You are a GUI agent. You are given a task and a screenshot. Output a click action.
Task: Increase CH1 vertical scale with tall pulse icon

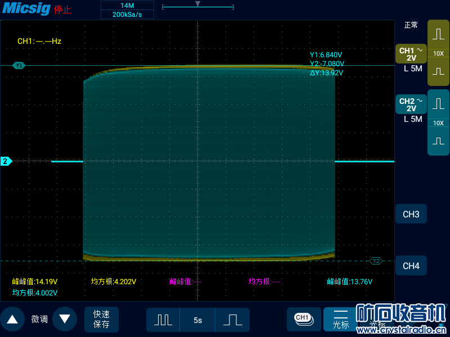coord(438,35)
